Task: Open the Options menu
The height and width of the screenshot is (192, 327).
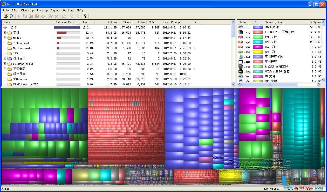Action: click(69, 10)
